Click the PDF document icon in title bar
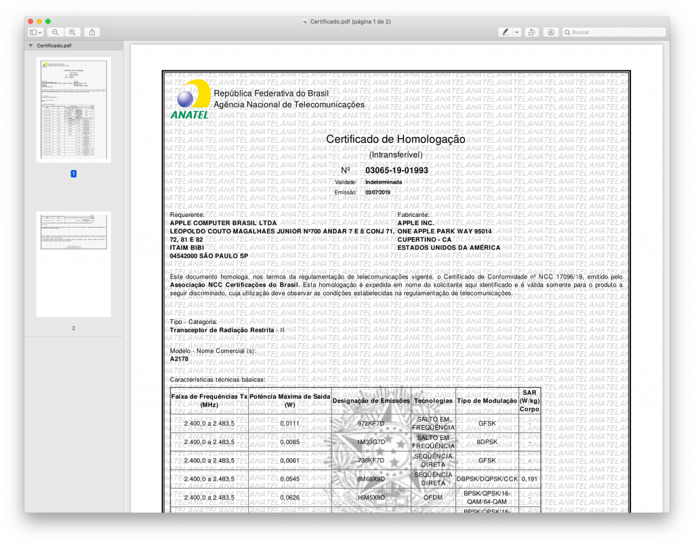Screen dimensions: 694x545 click(305, 22)
